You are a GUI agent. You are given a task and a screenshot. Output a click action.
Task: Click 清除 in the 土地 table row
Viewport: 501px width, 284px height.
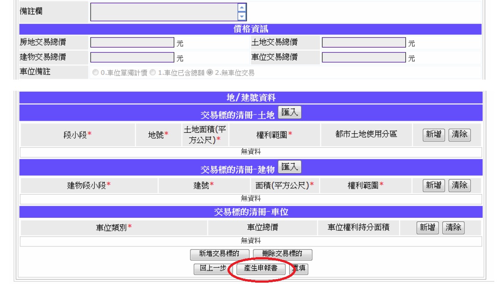(459, 135)
